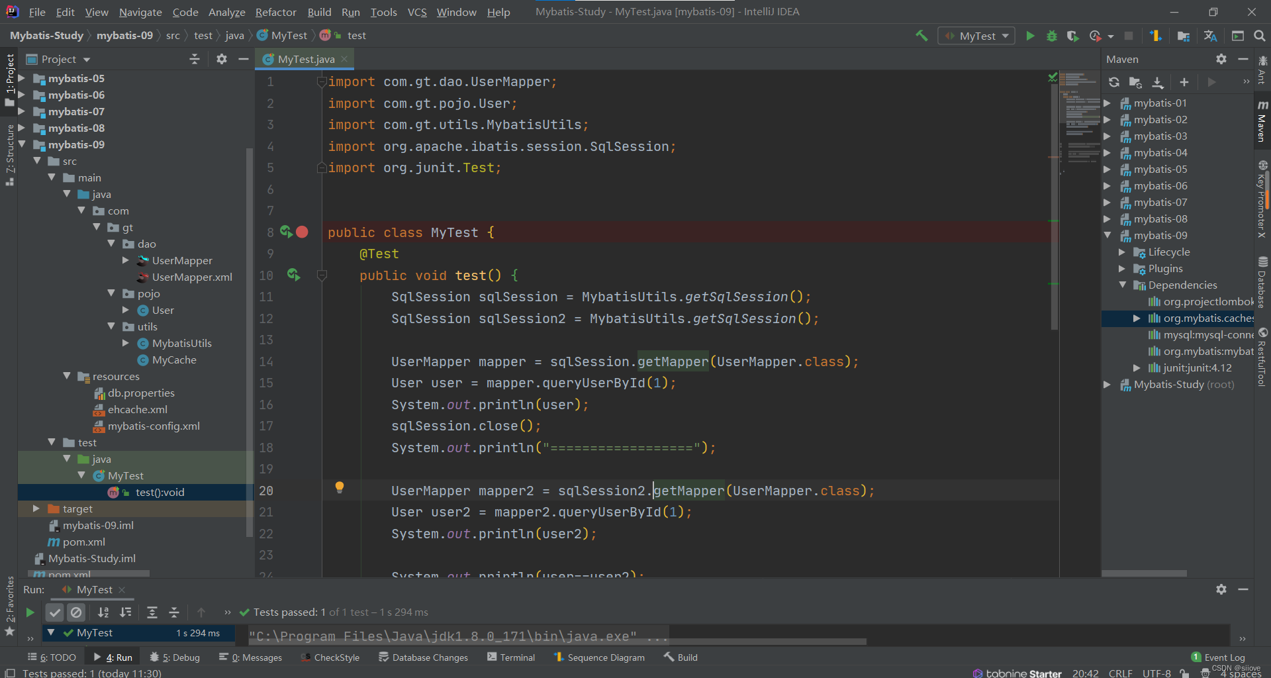
Task: Open the Refactor menu
Action: point(275,12)
